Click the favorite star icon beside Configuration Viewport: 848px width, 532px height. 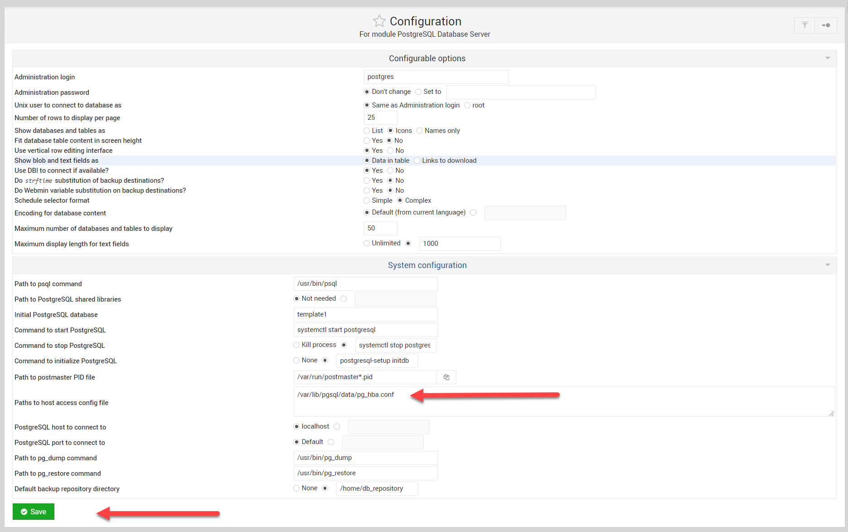379,21
